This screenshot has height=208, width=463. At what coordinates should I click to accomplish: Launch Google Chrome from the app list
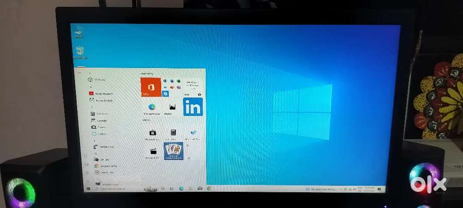[106, 166]
